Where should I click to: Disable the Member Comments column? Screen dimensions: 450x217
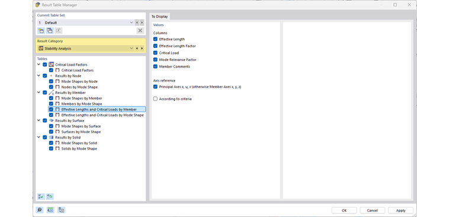(155, 66)
